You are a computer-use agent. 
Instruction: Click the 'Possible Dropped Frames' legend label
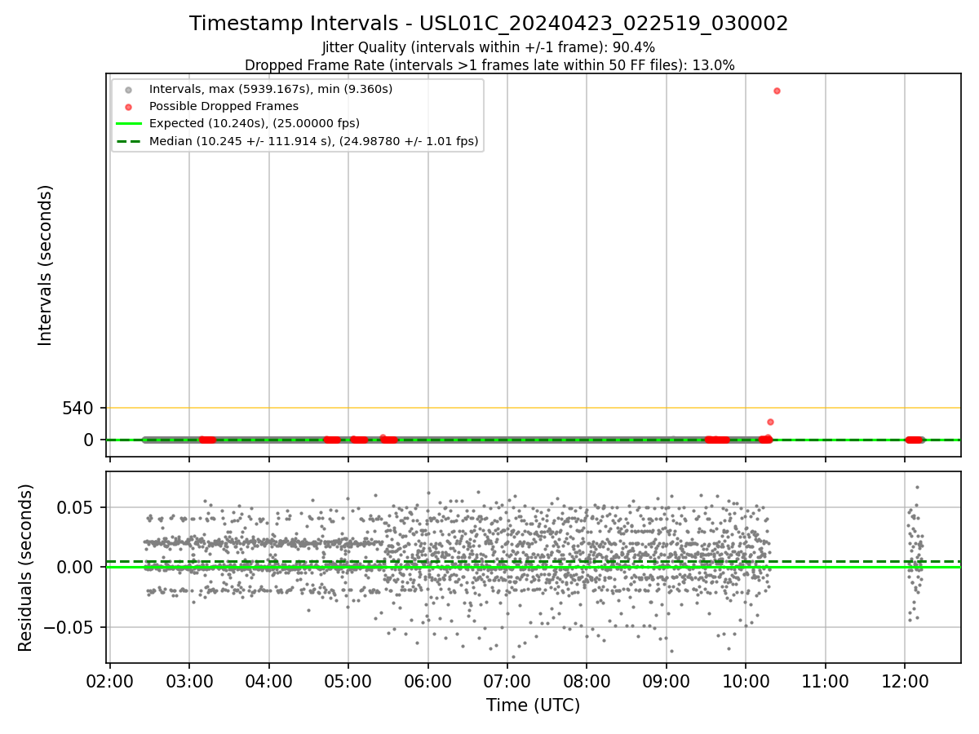(224, 106)
